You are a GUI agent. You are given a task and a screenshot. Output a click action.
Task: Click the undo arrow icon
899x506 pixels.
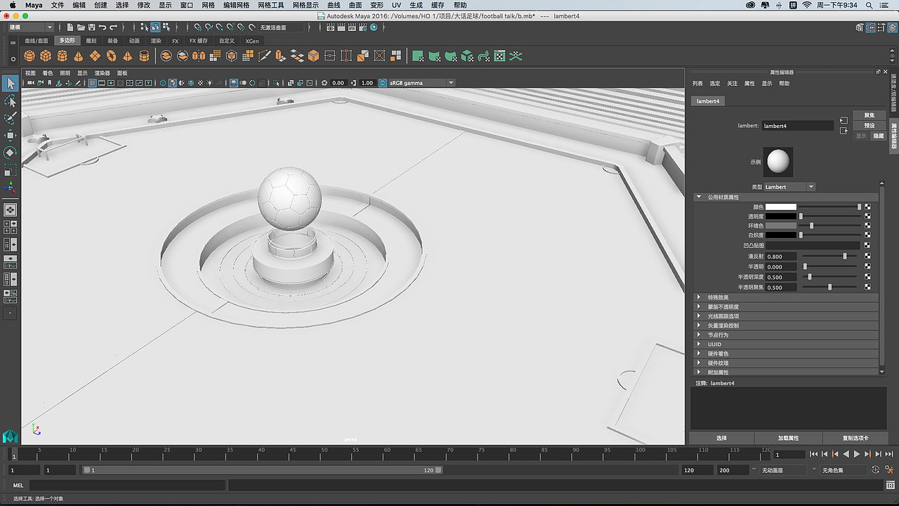click(x=103, y=27)
